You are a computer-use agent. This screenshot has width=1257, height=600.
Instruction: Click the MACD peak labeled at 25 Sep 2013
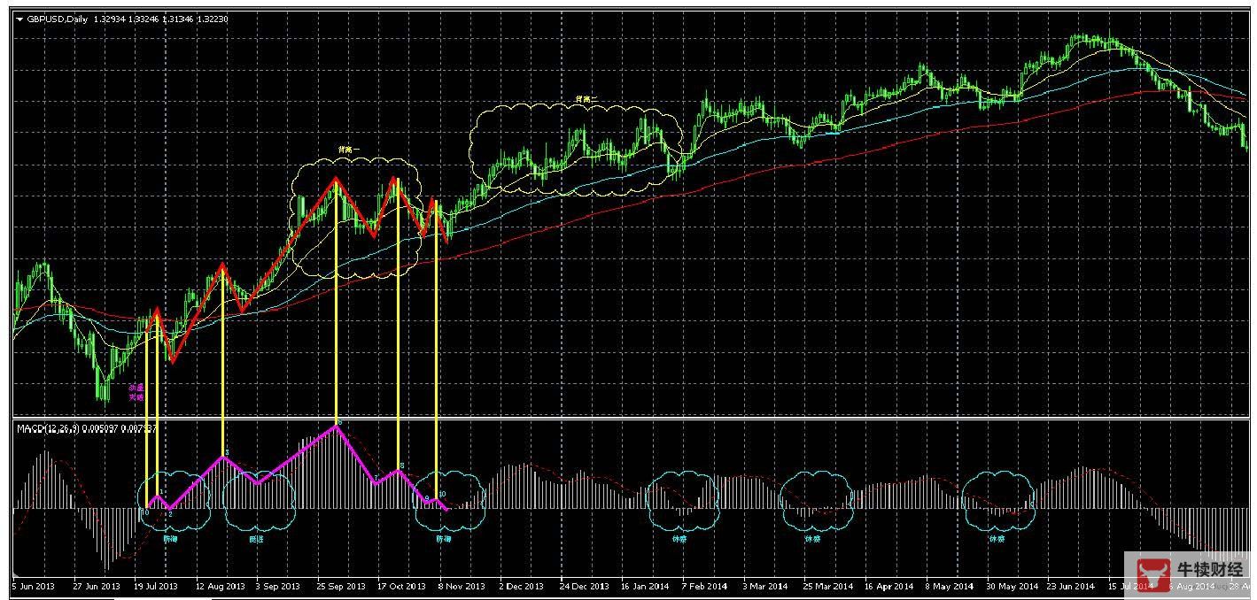point(337,426)
